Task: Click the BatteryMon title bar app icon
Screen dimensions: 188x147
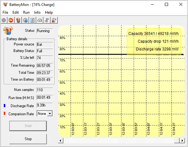Action: click(5, 4)
